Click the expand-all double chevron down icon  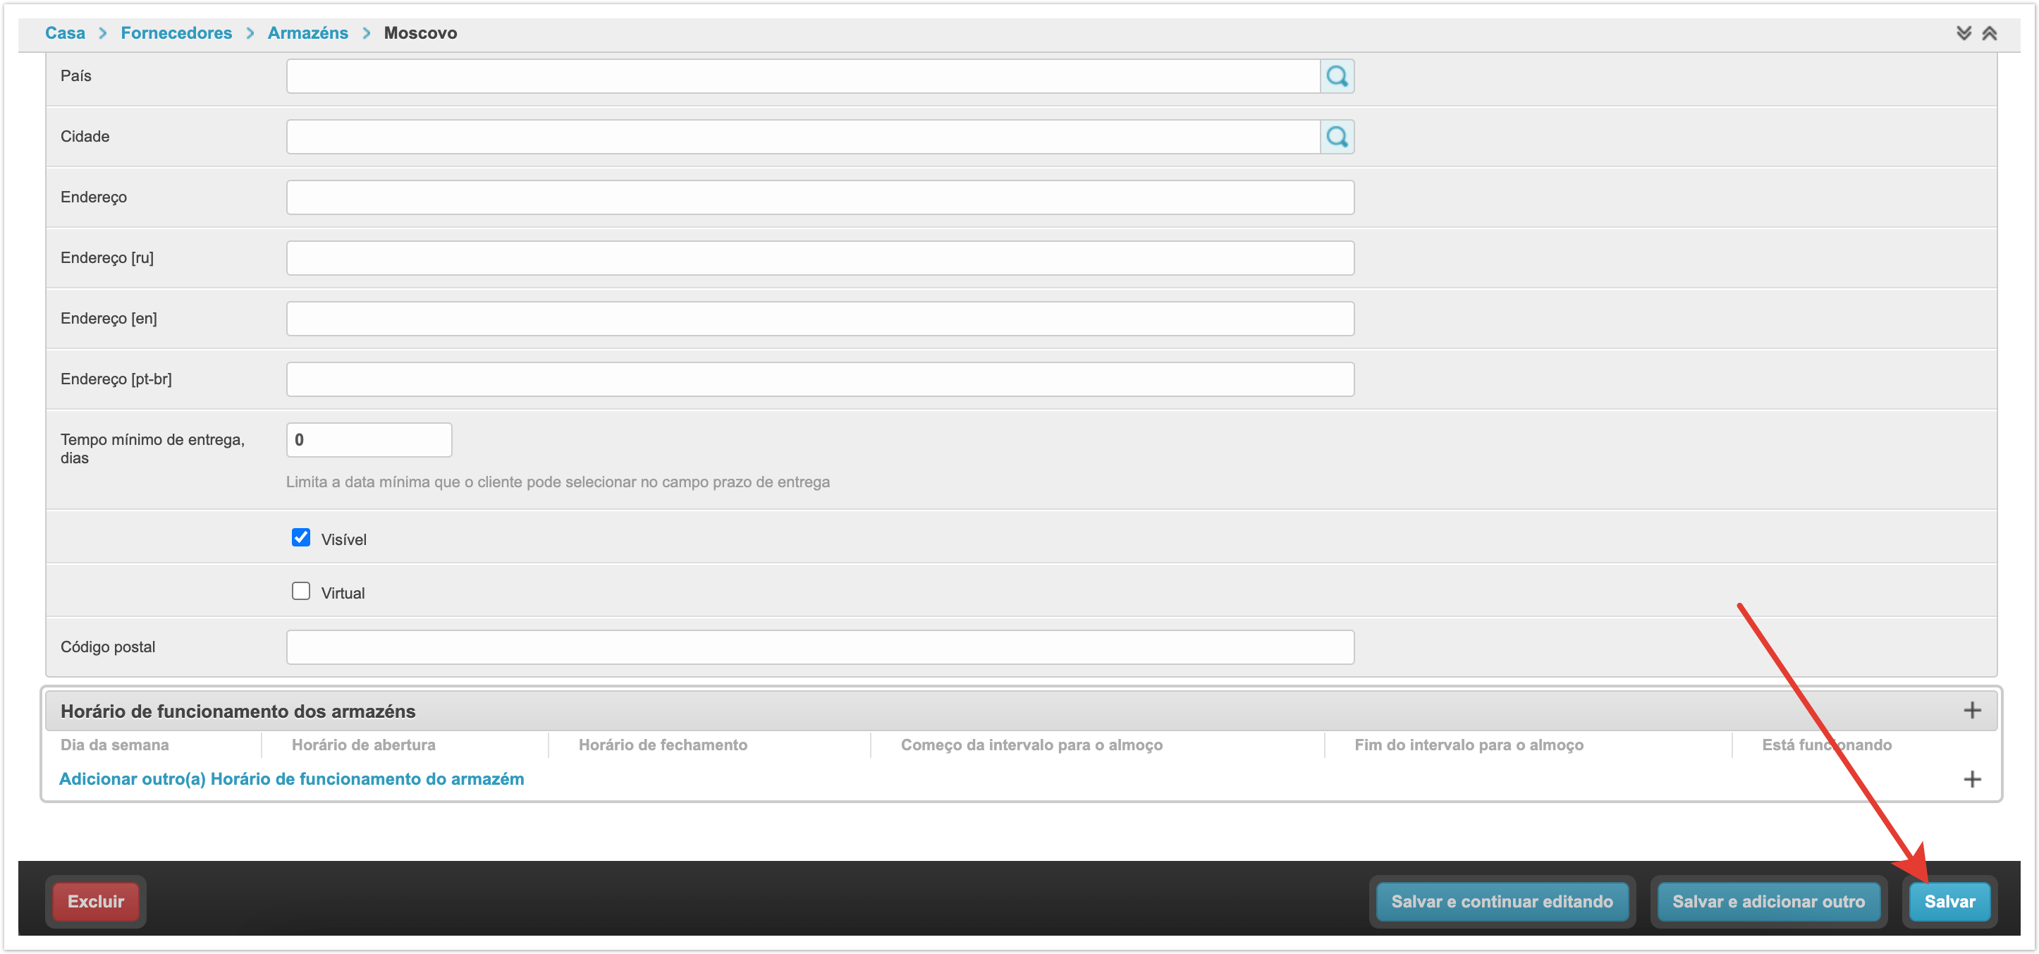click(1964, 33)
